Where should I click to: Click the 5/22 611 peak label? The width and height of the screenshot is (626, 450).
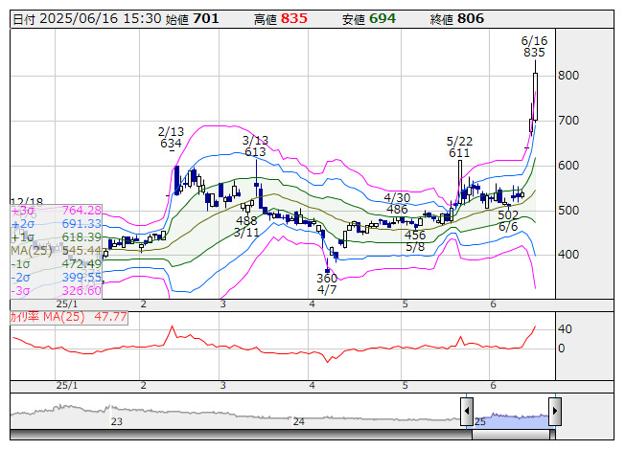459,147
